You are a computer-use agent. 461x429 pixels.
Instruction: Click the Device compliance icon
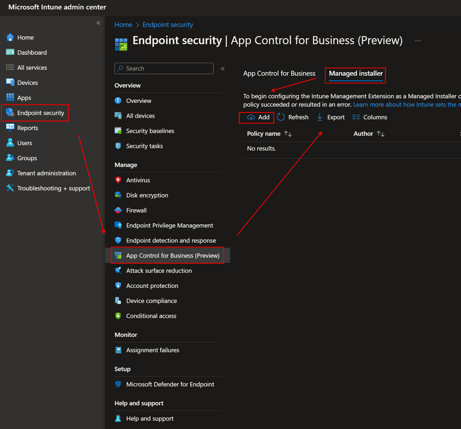pyautogui.click(x=118, y=301)
